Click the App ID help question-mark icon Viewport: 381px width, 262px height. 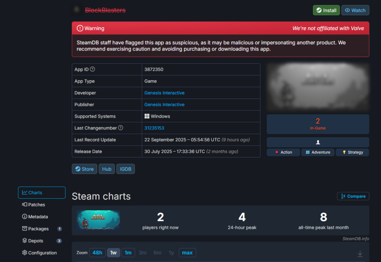[93, 69]
